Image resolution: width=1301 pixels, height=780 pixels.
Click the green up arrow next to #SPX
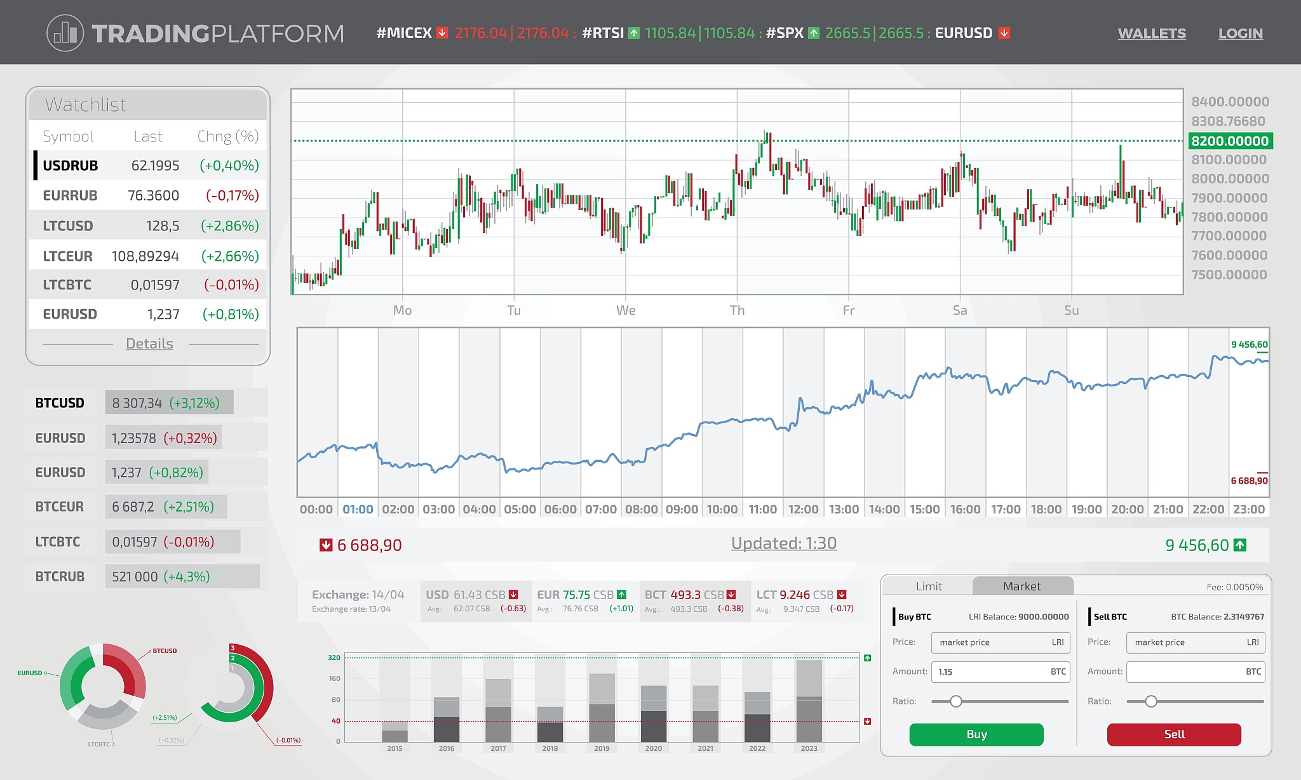click(814, 33)
